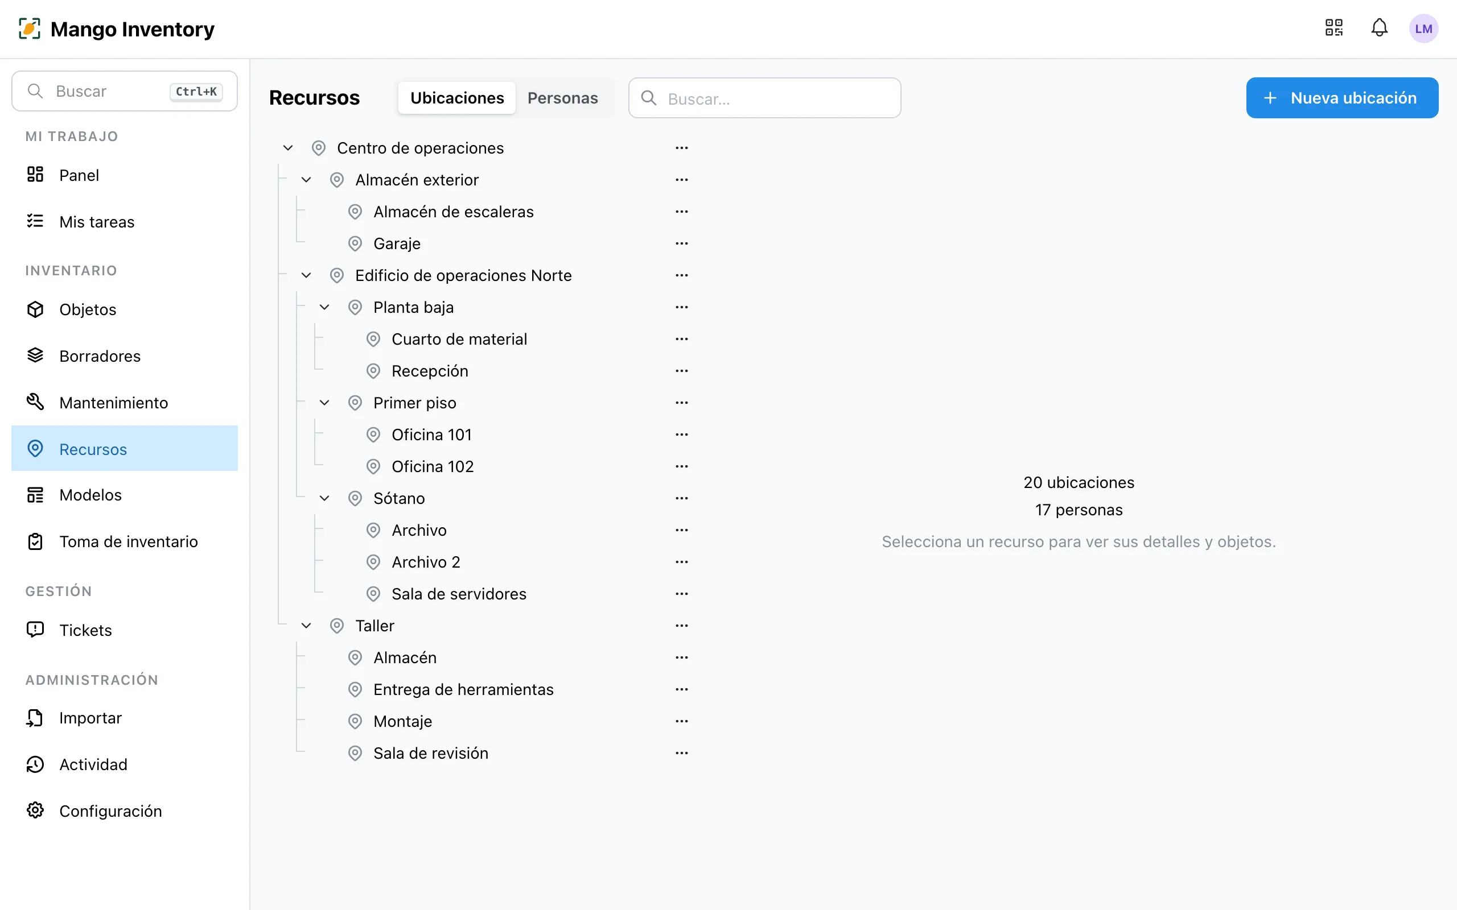Collapse the Almacén exterior branch

click(306, 180)
